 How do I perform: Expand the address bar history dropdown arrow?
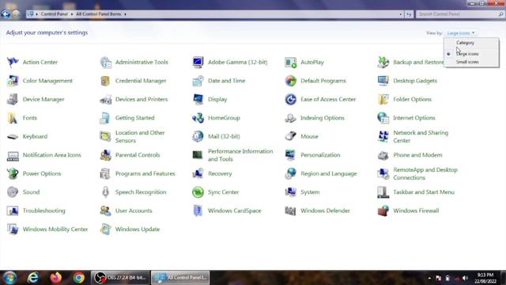[x=401, y=14]
